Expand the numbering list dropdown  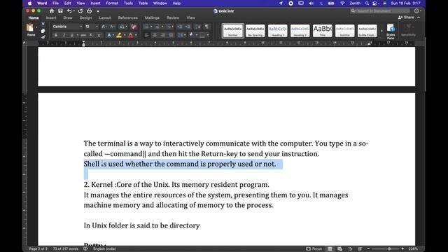(x=162, y=27)
